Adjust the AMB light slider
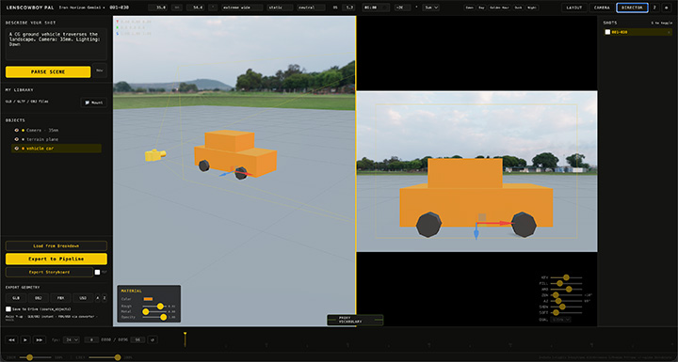This screenshot has height=362, width=678. point(567,289)
